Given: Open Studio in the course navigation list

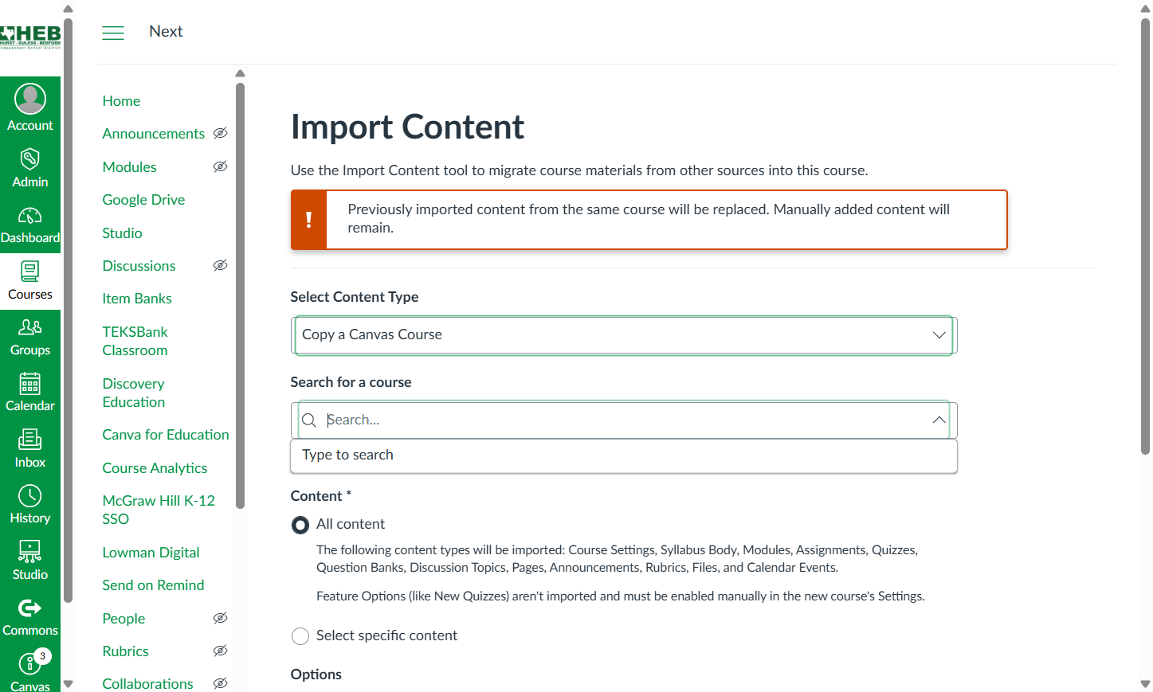Looking at the screenshot, I should point(122,233).
